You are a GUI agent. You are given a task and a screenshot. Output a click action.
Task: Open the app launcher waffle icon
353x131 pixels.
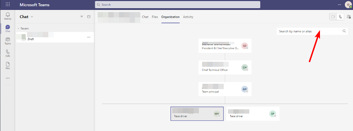pyautogui.click(x=8, y=5)
